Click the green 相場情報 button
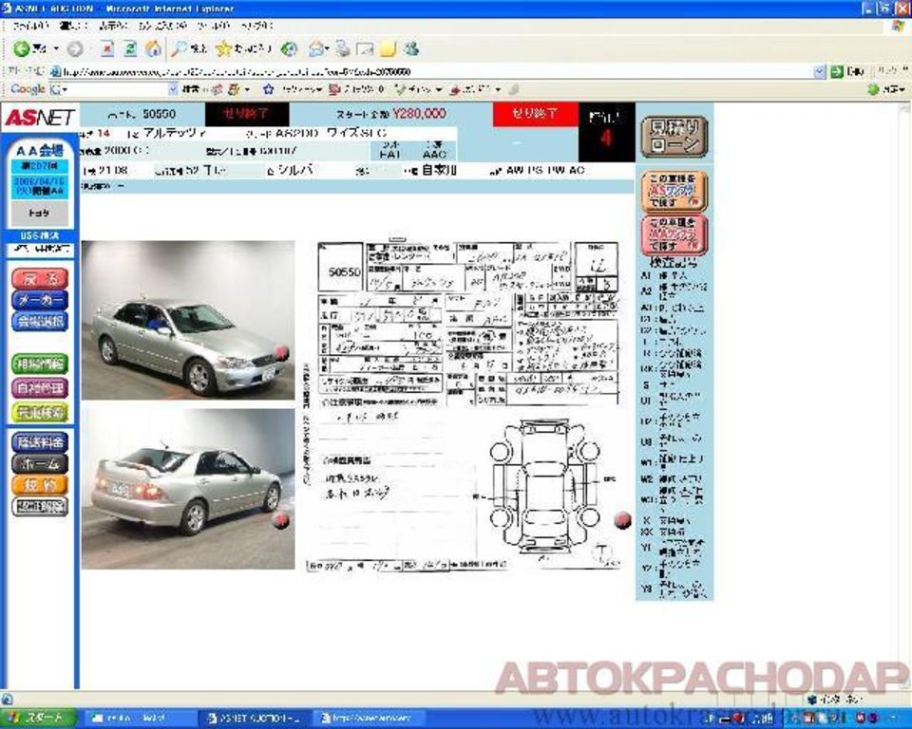 click(x=40, y=364)
